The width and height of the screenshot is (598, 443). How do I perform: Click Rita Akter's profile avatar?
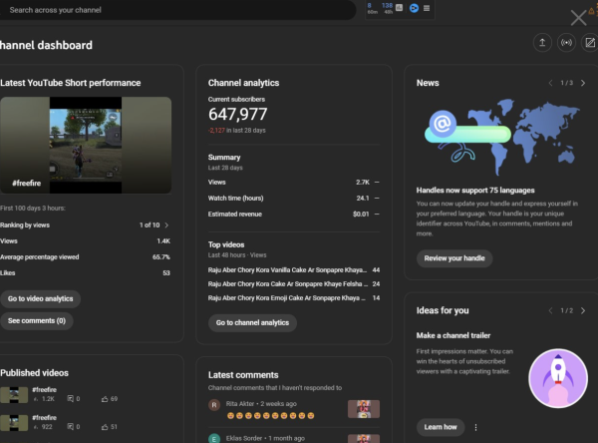[x=214, y=405]
